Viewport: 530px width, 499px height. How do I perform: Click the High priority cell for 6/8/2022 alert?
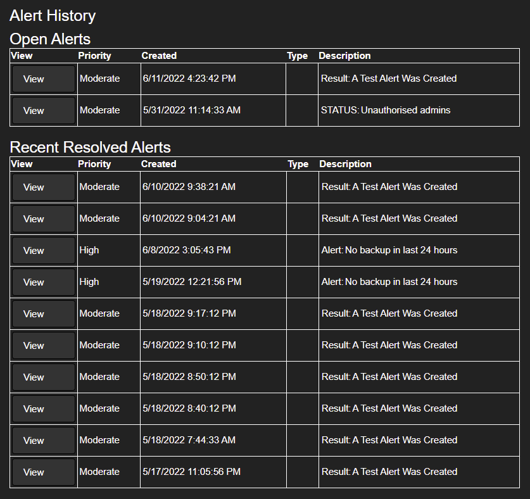pyautogui.click(x=109, y=251)
